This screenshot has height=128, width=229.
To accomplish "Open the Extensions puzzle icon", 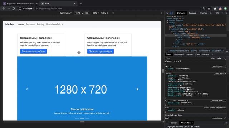I will click(x=215, y=9).
